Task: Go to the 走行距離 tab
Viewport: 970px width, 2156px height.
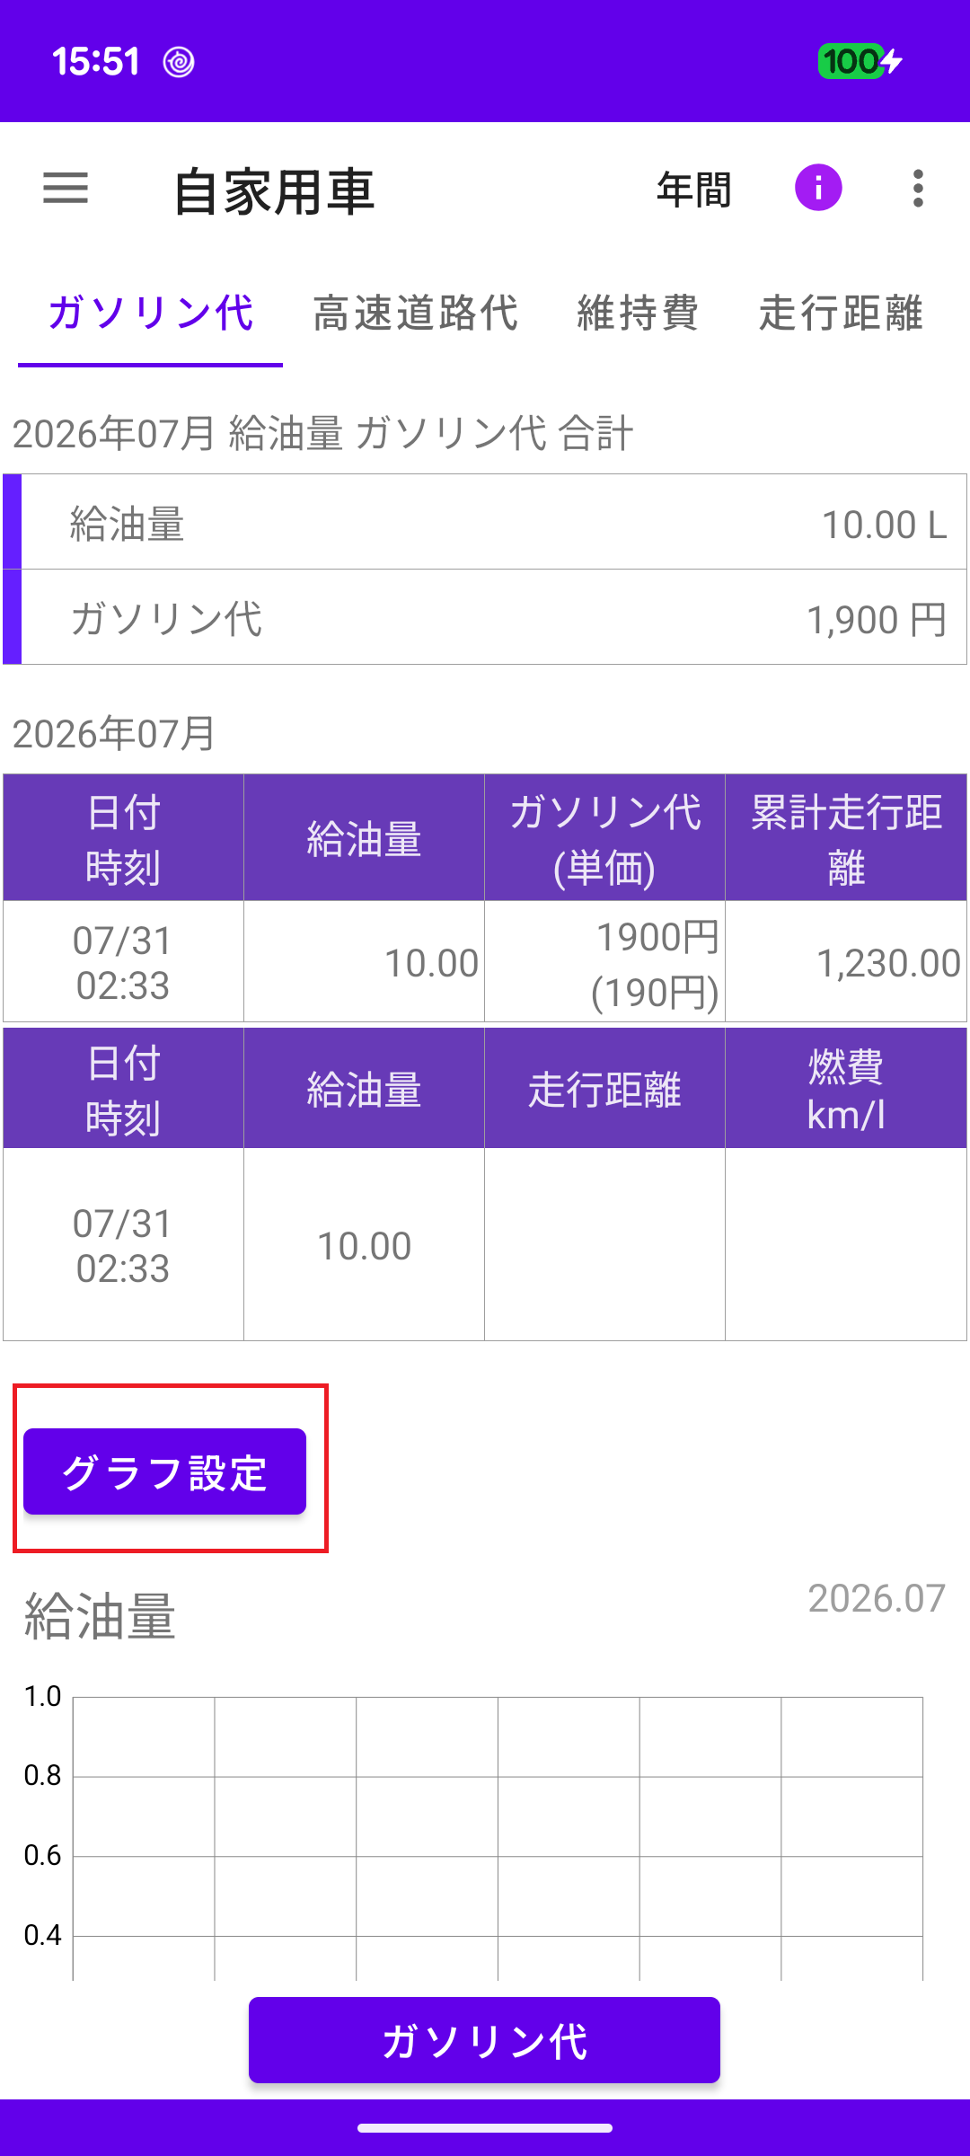Action: pos(841,314)
